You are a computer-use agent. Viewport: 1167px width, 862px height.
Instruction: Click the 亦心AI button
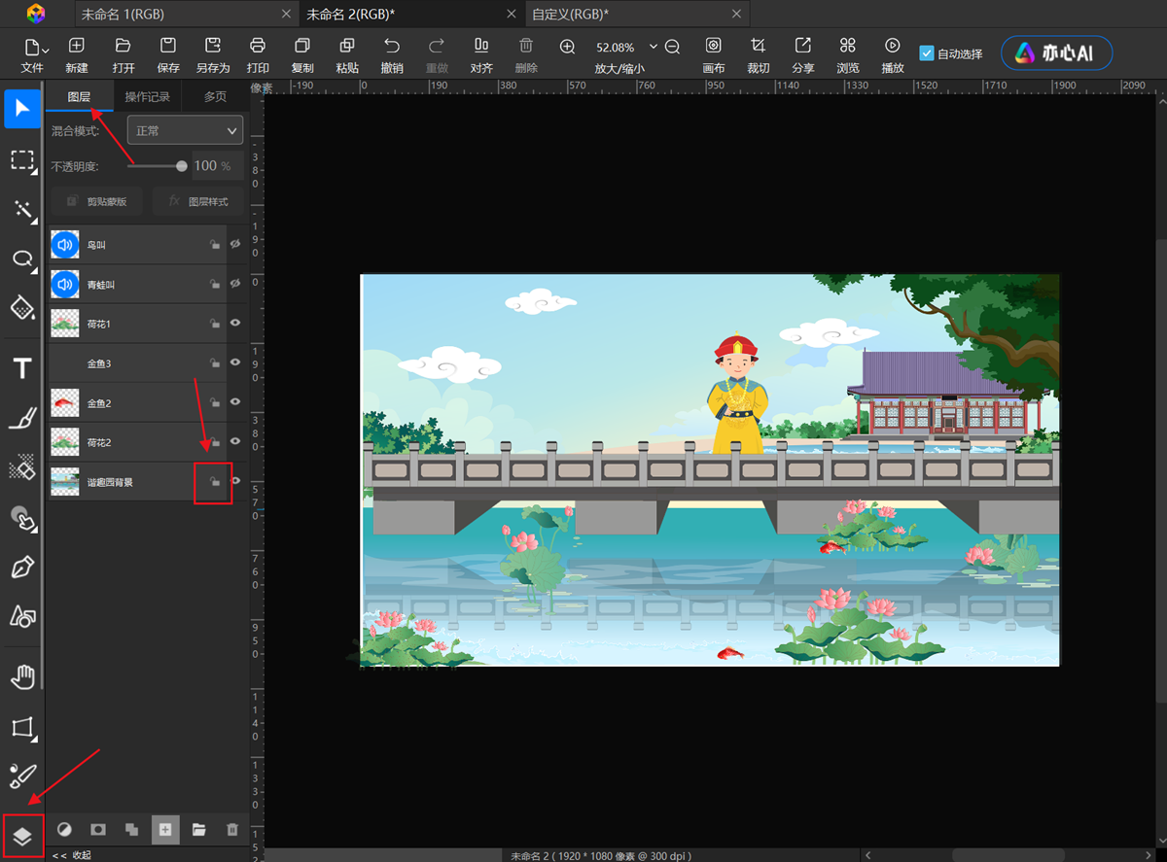click(x=1056, y=53)
